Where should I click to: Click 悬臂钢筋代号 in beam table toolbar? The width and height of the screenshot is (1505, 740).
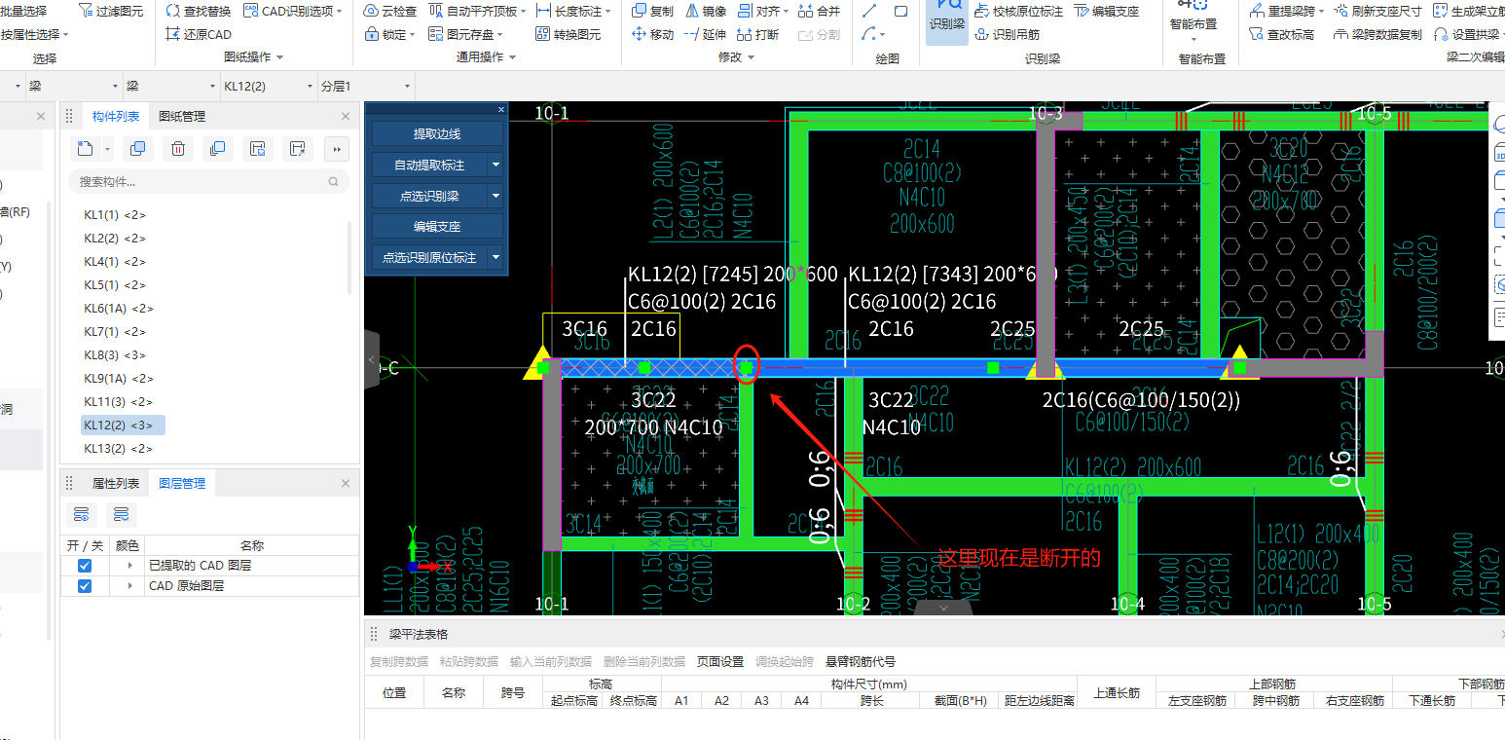coord(861,661)
